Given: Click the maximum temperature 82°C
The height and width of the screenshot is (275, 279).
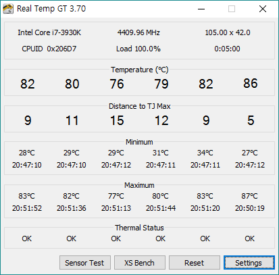Looking at the screenshot, I should (x=72, y=196).
